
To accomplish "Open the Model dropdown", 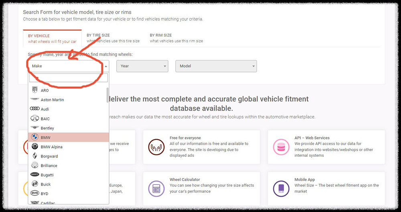I will 216,66.
